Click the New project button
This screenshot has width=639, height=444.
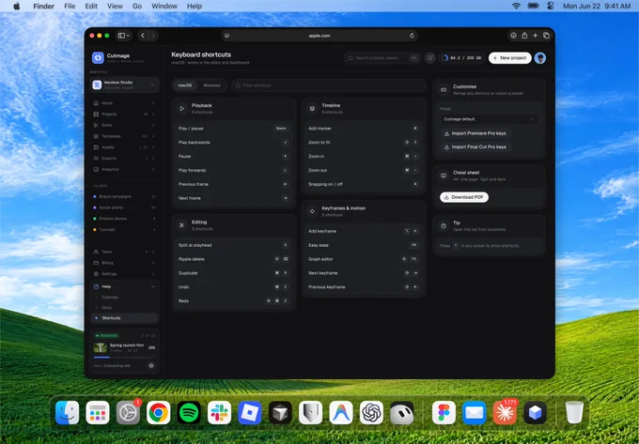coord(510,58)
